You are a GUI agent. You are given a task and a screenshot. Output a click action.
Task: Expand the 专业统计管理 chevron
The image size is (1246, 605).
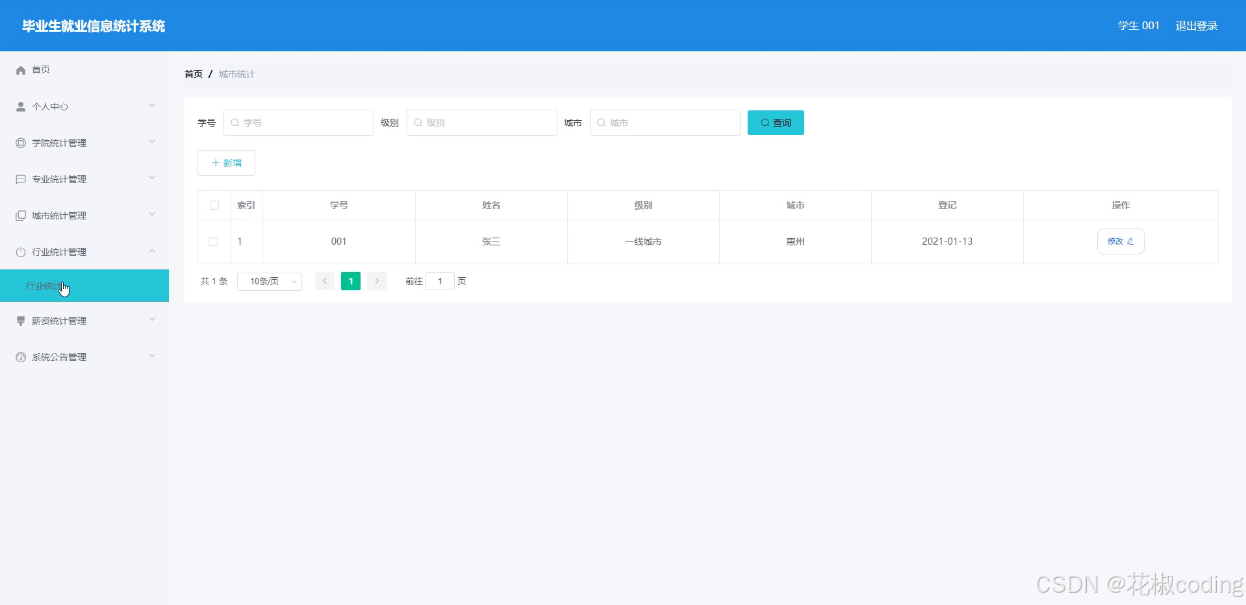152,178
